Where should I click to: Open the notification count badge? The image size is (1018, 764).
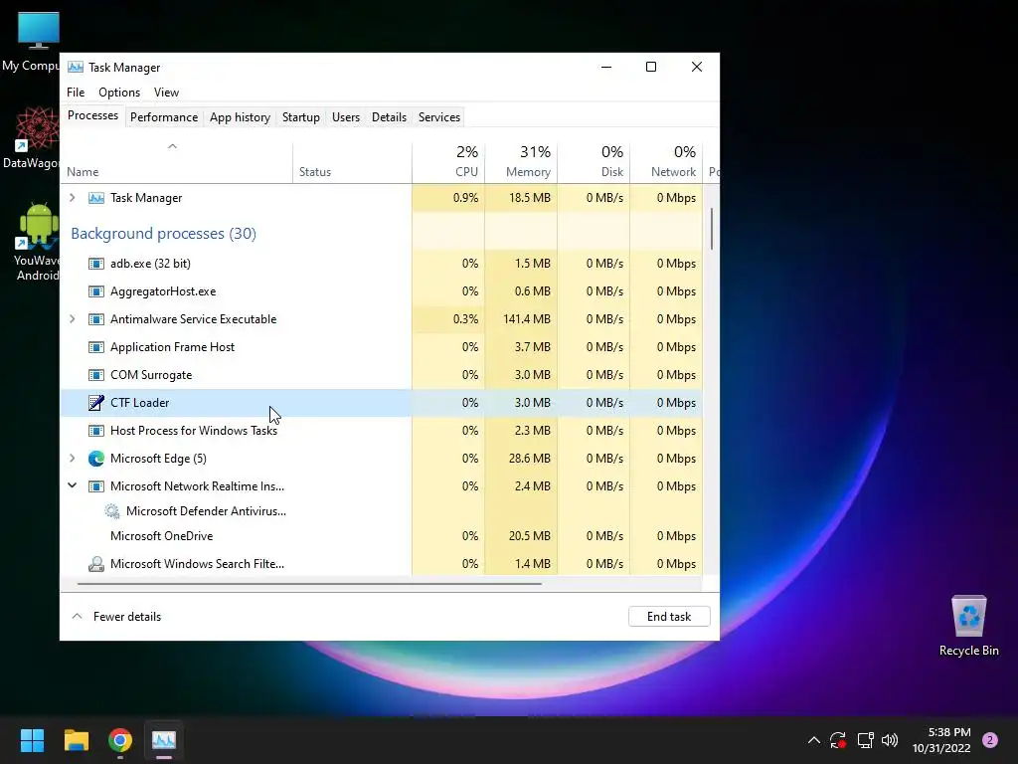coord(990,740)
